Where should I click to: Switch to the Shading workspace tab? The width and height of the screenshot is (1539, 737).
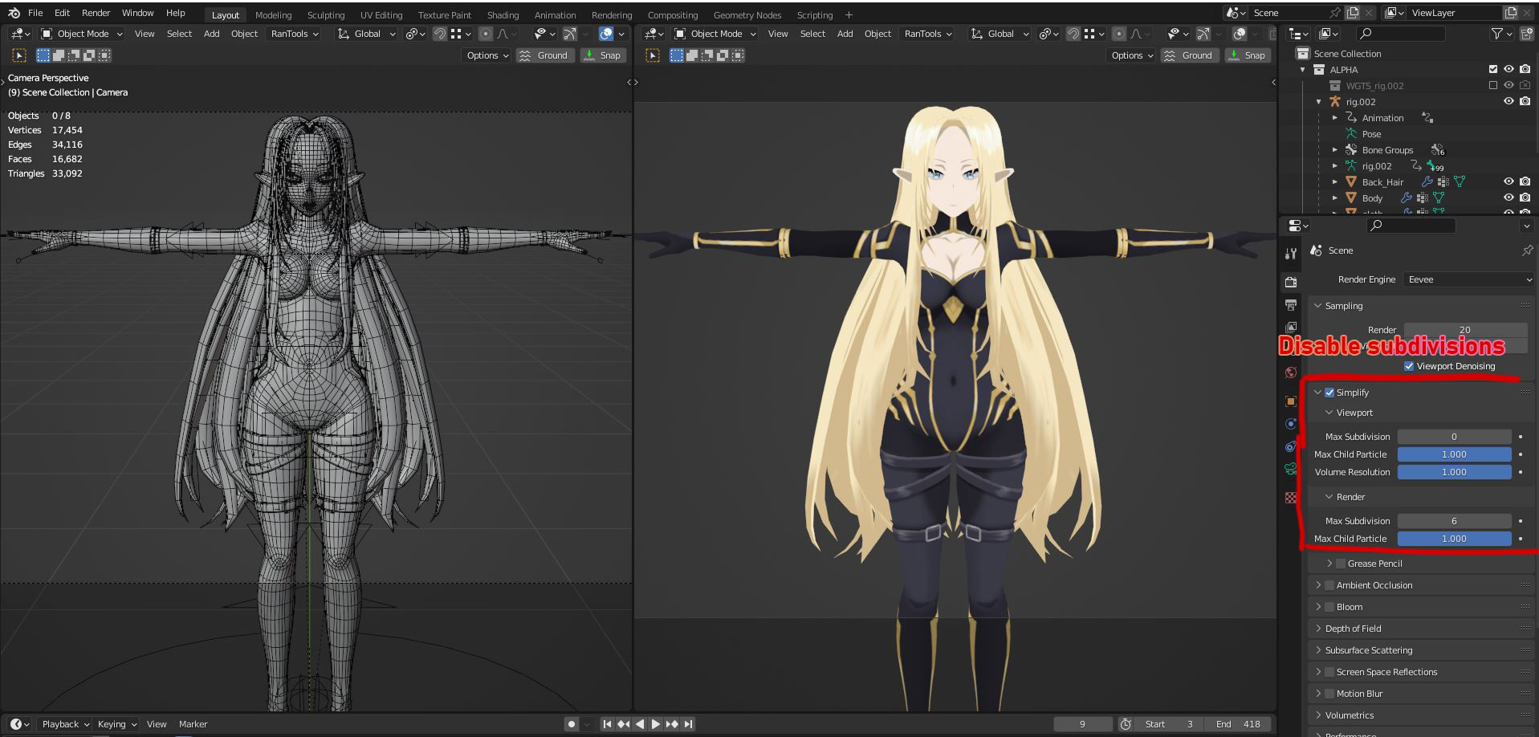click(503, 14)
